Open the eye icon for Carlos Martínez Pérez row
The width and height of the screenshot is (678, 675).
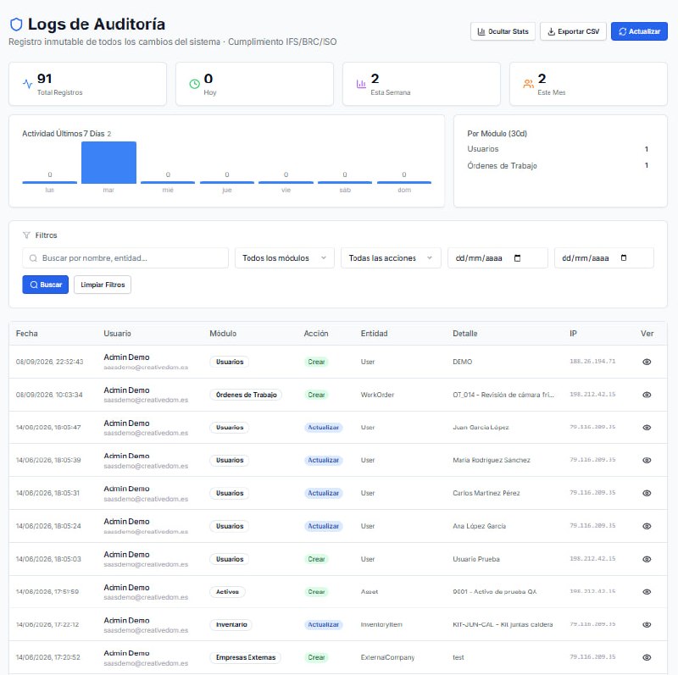tap(647, 493)
